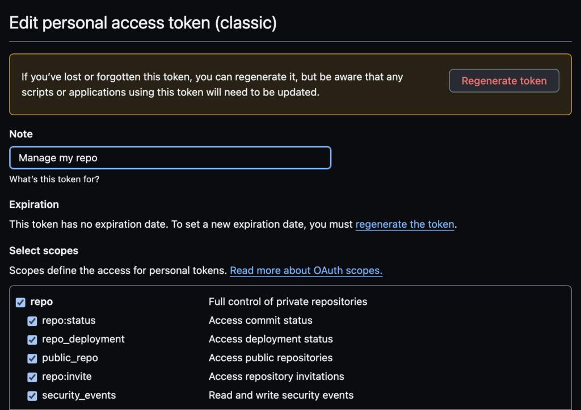Viewport: 581px width, 410px height.
Task: Open 'Read more about OAuth scopes' link
Action: (306, 271)
